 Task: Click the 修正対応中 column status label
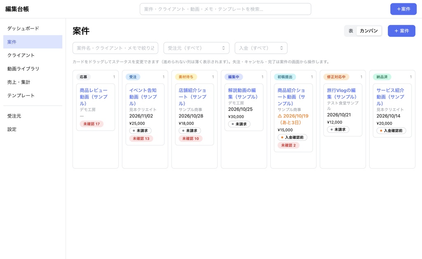point(336,77)
